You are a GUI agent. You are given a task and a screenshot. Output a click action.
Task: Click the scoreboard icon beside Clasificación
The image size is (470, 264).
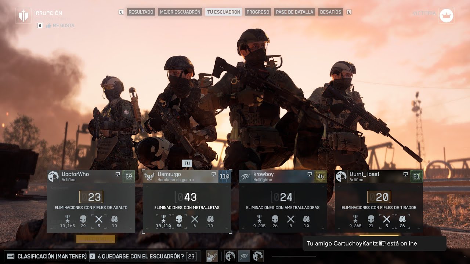(x=11, y=256)
